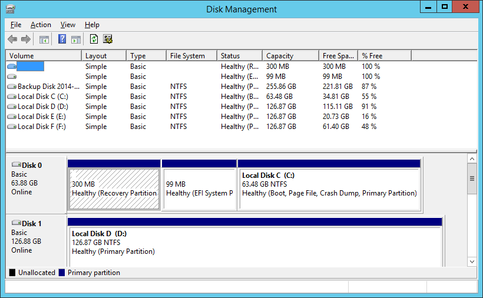Screen dimensions: 483x298
Task: Click the Forward arrow in the toolbar
Action: pos(25,39)
